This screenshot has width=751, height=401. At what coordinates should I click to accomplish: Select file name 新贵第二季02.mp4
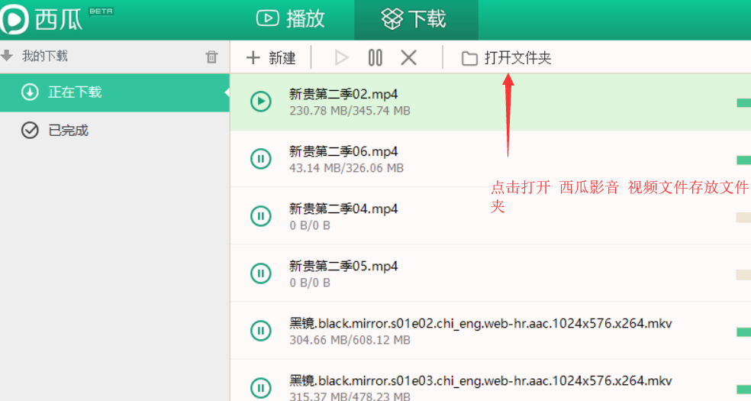[343, 94]
